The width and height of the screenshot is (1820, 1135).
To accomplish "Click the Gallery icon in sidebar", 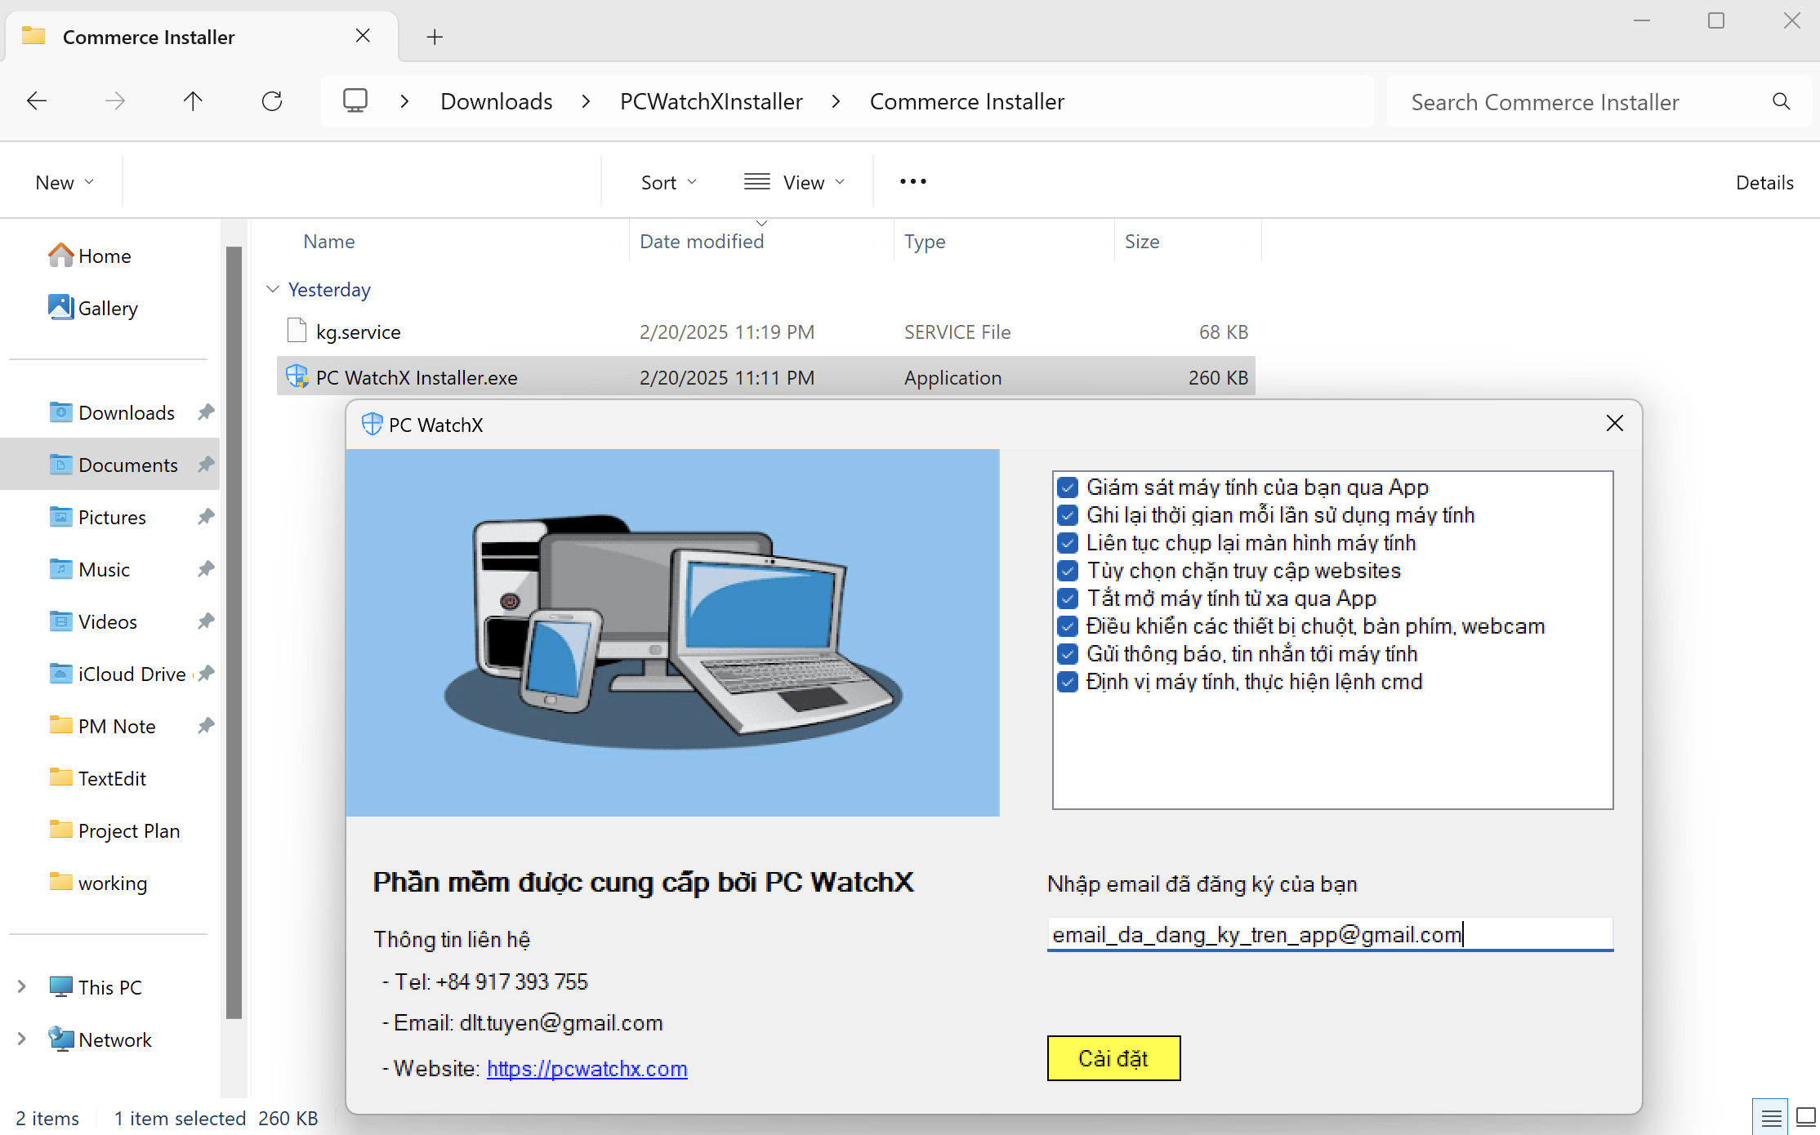I will coord(60,308).
